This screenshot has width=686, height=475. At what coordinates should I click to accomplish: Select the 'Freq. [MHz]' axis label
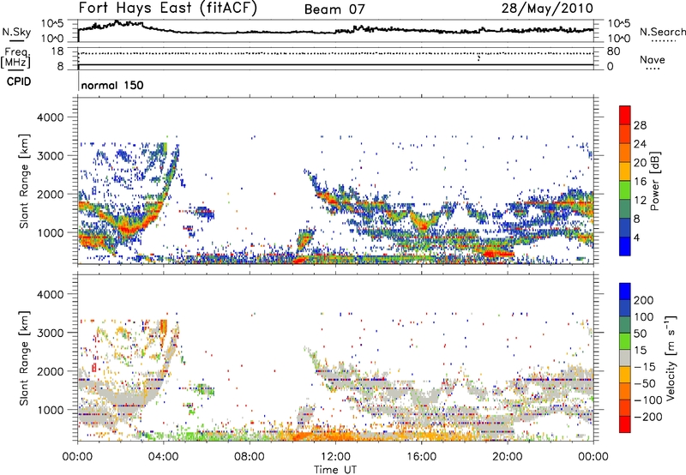[15, 57]
